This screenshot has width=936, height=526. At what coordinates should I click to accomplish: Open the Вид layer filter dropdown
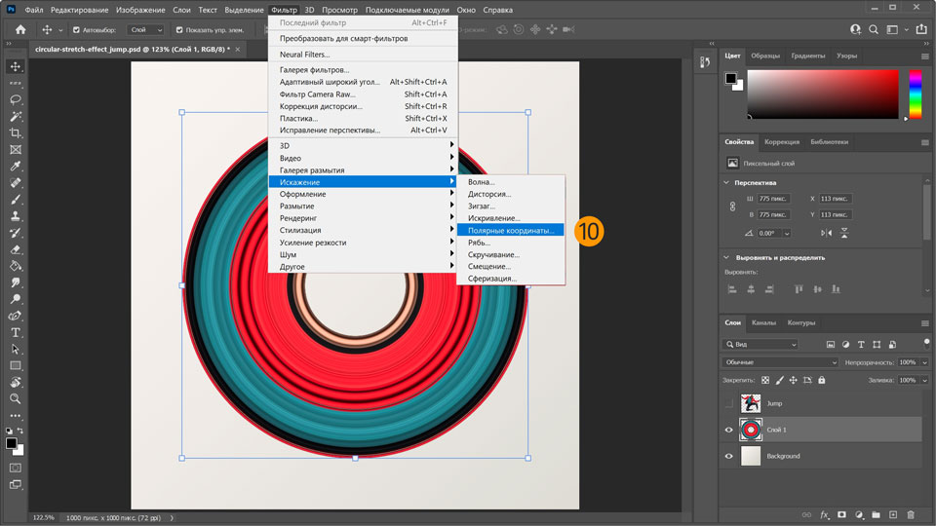tap(760, 344)
